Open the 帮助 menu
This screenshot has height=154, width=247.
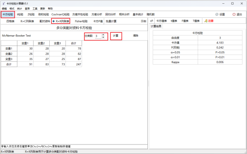pos(50,9)
